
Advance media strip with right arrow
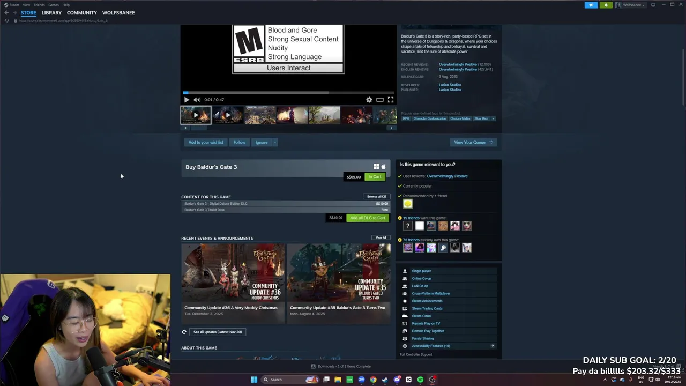[391, 128]
